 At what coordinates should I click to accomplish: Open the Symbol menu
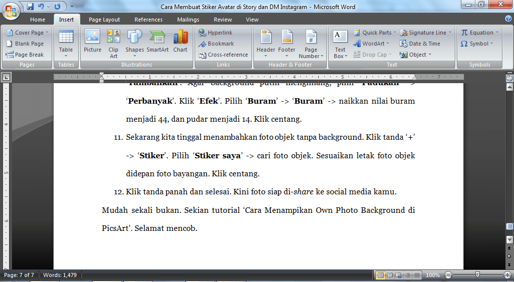pyautogui.click(x=477, y=44)
